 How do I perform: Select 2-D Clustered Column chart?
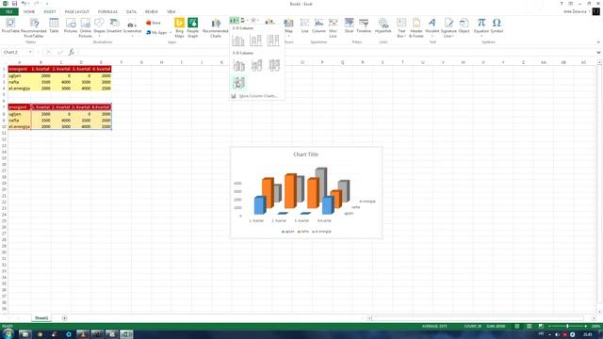[x=238, y=40]
